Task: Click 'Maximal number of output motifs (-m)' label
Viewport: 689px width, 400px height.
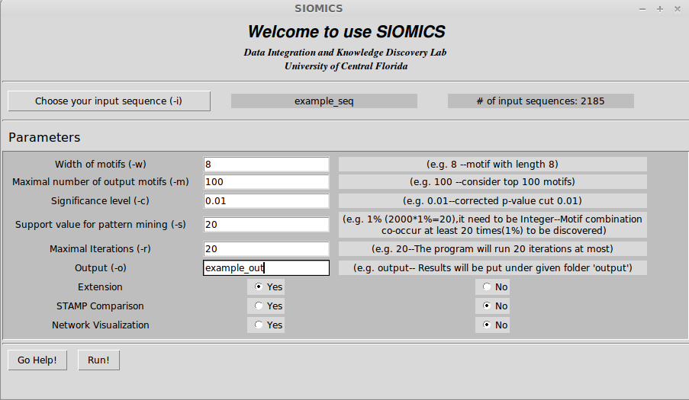Action: tap(101, 182)
